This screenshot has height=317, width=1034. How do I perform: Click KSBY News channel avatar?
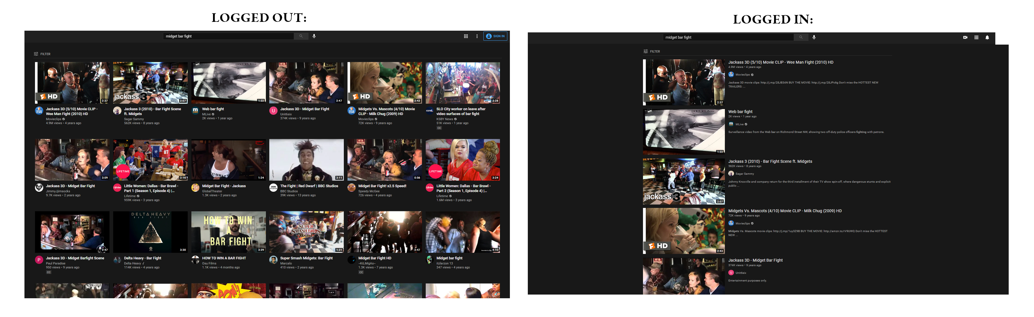coord(429,110)
